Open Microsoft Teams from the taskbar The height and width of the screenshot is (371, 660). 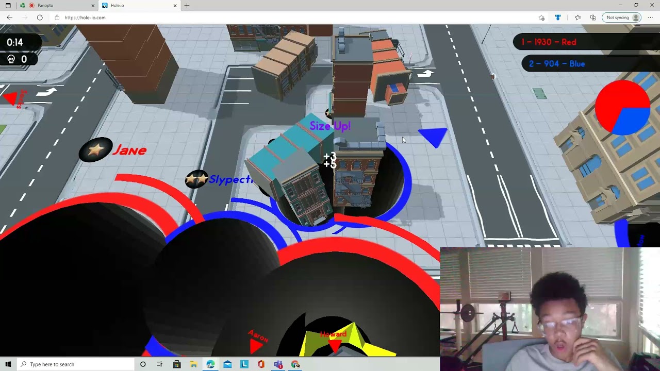[278, 364]
